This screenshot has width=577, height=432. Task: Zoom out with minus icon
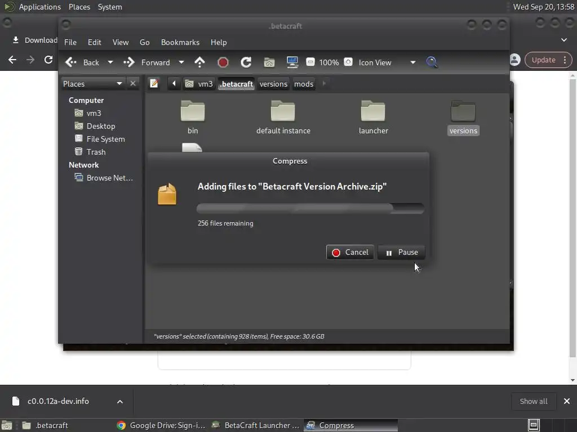pos(310,62)
